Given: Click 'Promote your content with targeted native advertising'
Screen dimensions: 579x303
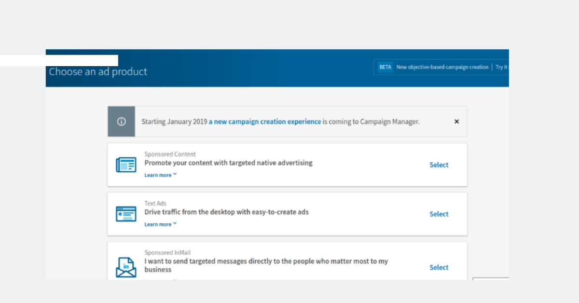Looking at the screenshot, I should tap(229, 163).
